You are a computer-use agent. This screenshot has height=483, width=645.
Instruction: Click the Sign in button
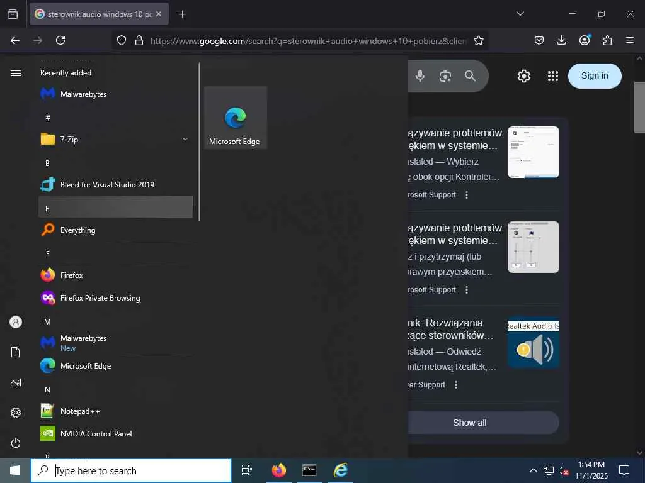(595, 76)
